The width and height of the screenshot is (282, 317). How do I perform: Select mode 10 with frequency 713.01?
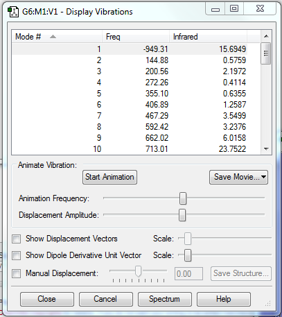(x=130, y=149)
